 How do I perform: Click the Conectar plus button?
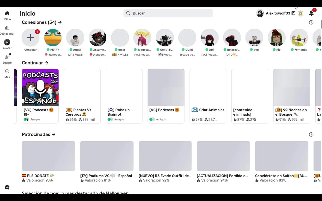coord(30,37)
